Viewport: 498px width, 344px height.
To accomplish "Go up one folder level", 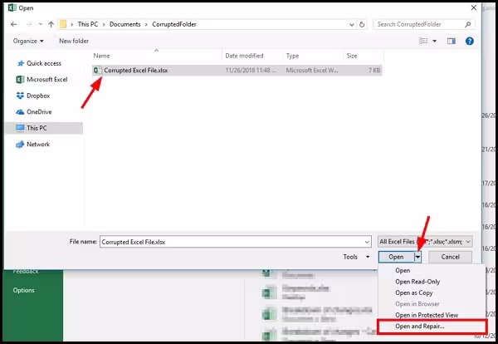I will click(51, 24).
